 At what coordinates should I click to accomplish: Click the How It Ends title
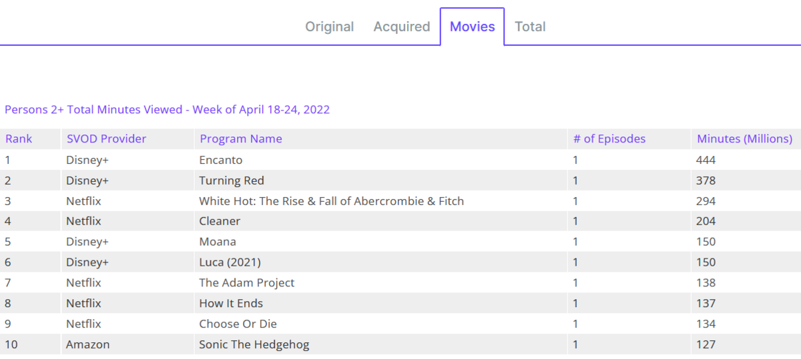pos(230,304)
